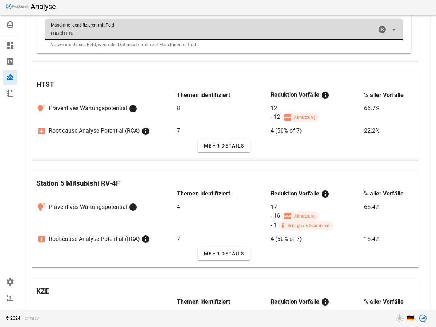Screen dimensions: 436x327
Task: Click the Maschine identifizieren mit Feld input
Action: tap(224, 29)
